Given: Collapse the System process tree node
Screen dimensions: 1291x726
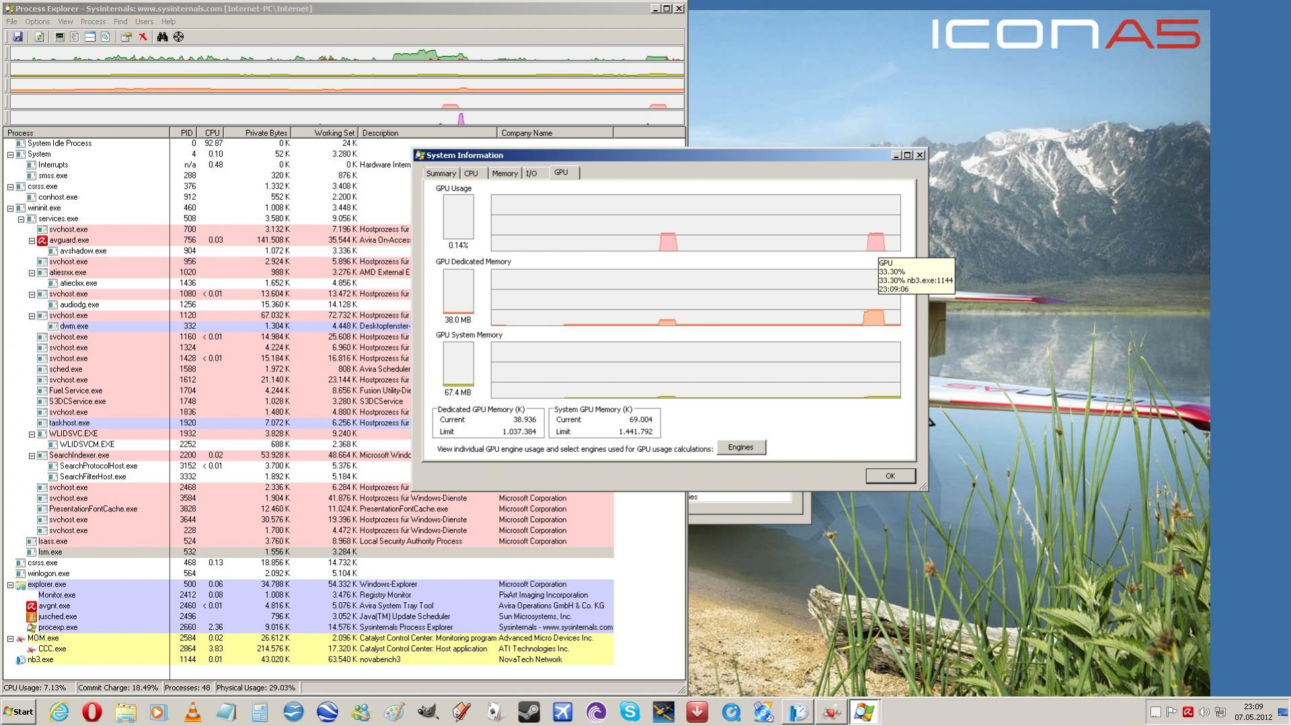Looking at the screenshot, I should coord(10,154).
